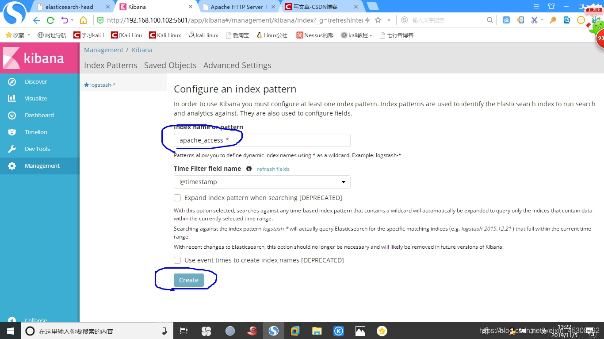Enable Expand index pattern when searching checkbox

pos(177,198)
